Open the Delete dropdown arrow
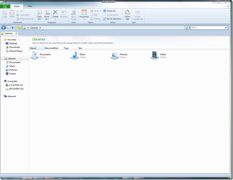This screenshot has height=180, width=233. coord(55,19)
